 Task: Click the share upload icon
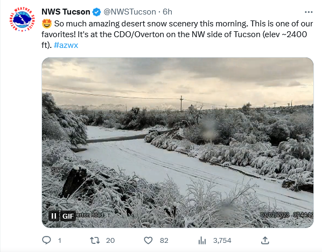click(x=265, y=240)
